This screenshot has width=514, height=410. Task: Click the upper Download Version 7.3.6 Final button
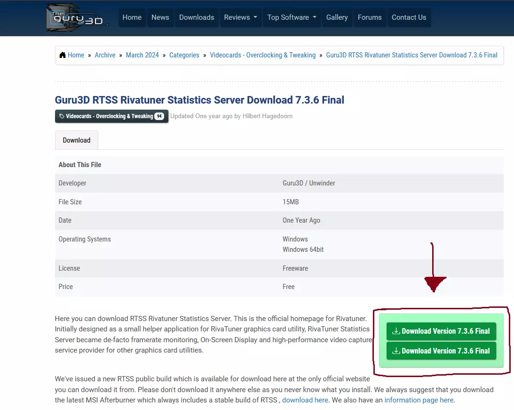click(441, 331)
